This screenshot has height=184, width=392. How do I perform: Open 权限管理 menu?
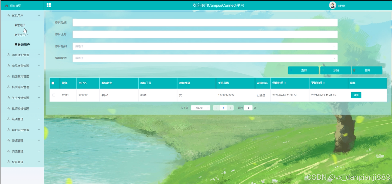pos(22,162)
